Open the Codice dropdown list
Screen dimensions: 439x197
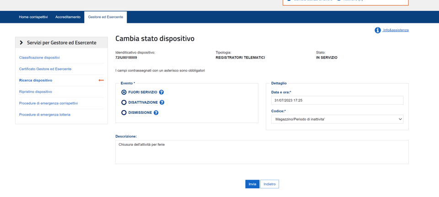click(337, 119)
